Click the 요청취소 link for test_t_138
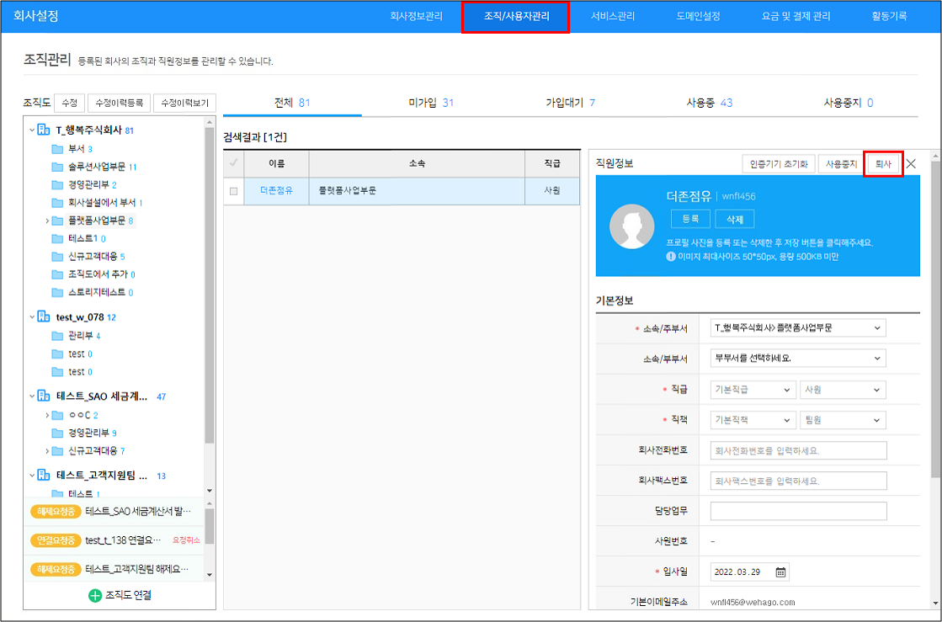942x622 pixels. pyautogui.click(x=186, y=540)
